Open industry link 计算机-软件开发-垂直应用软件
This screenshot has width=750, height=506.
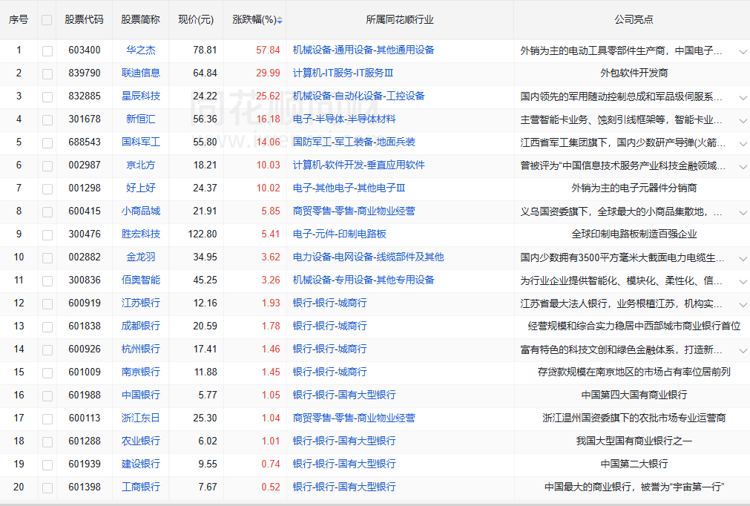[x=359, y=165]
